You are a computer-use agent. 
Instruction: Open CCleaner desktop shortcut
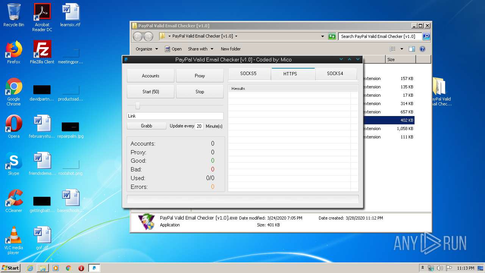coord(14,201)
